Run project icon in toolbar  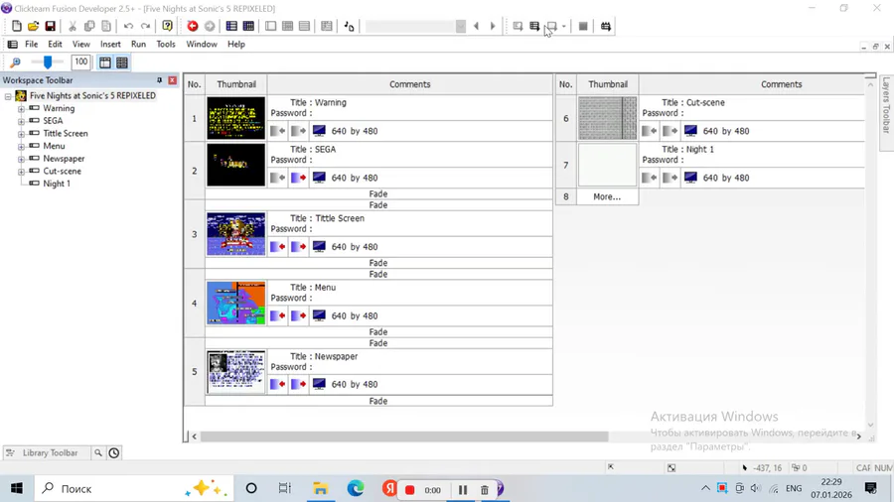[518, 26]
